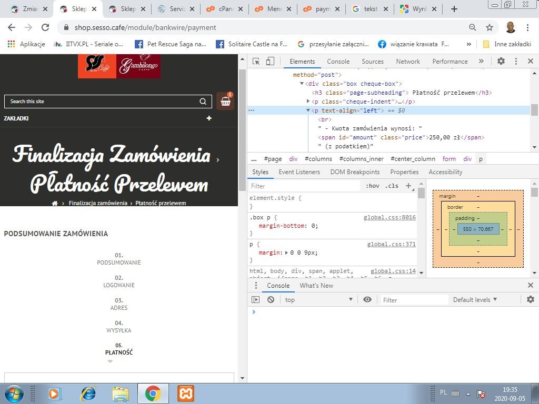Viewport: 539px width, 404px height.
Task: Toggle the device toolbar icon
Action: [270, 61]
